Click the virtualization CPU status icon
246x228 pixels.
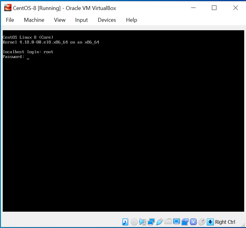point(193,222)
